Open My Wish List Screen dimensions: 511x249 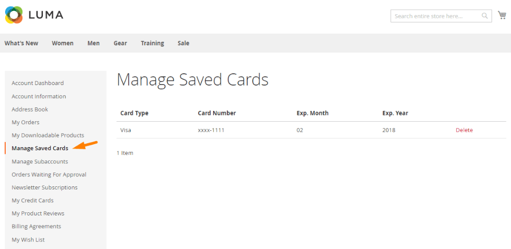click(29, 240)
